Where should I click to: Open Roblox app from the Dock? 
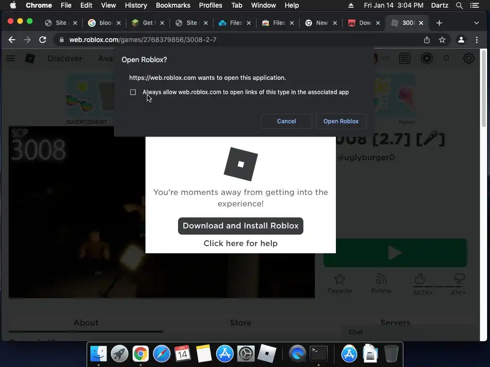(x=267, y=354)
